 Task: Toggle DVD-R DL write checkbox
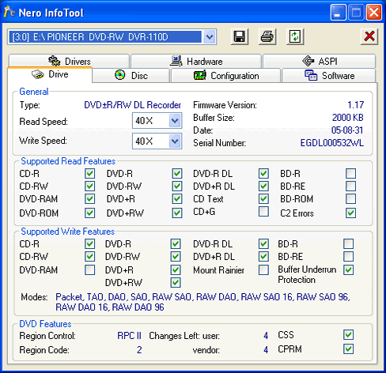(263, 244)
